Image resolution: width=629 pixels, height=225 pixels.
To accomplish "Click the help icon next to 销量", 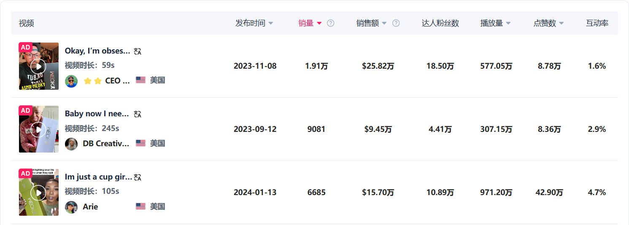I will [x=331, y=23].
